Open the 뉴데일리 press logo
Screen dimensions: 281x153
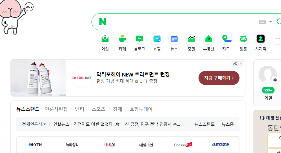coord(72,145)
